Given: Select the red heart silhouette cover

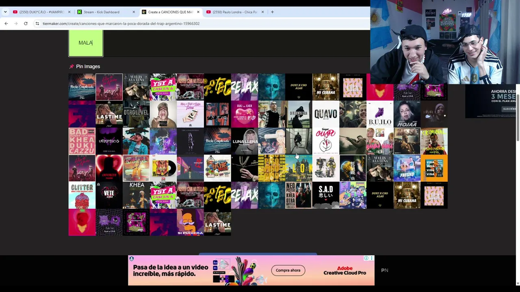Looking at the screenshot, I should click(109, 168).
